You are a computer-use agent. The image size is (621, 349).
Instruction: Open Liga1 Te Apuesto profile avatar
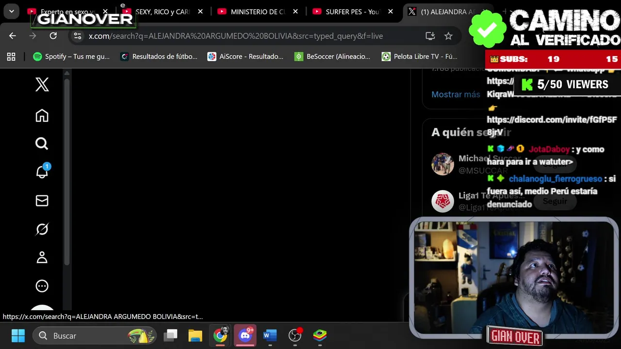coord(442,201)
